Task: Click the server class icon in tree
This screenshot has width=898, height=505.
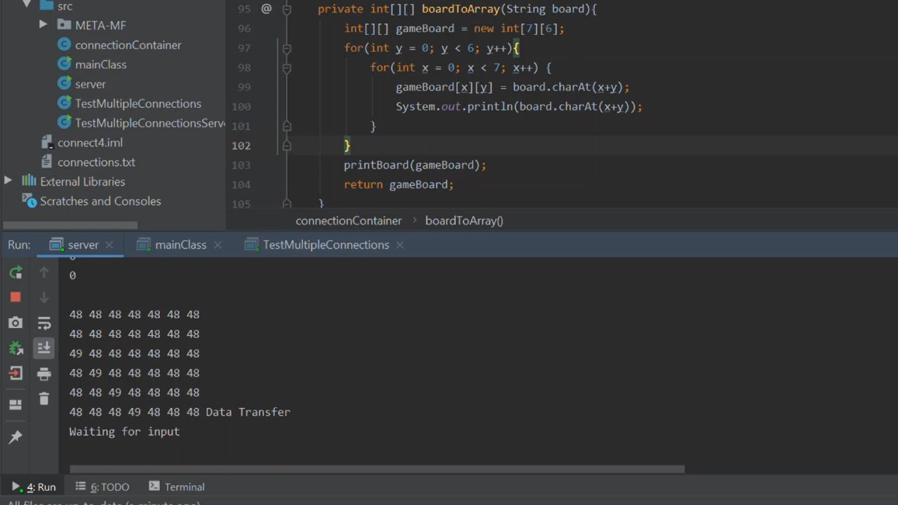Action: (x=64, y=83)
